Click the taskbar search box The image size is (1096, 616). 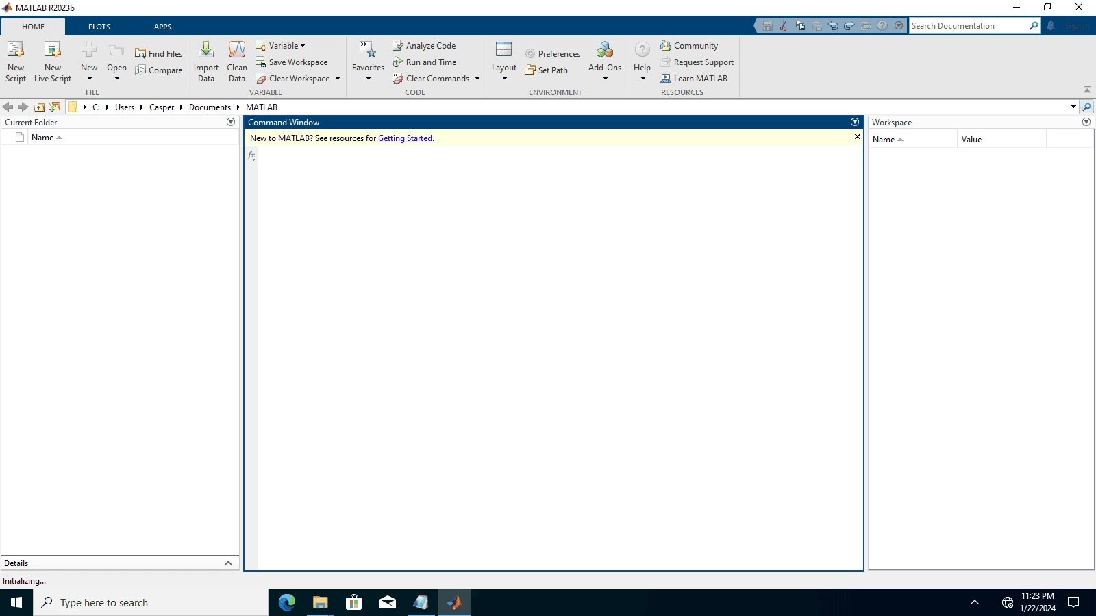pos(151,602)
